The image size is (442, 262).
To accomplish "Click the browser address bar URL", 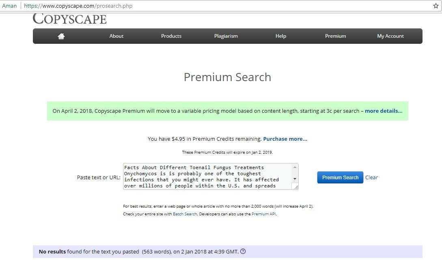I will point(78,6).
